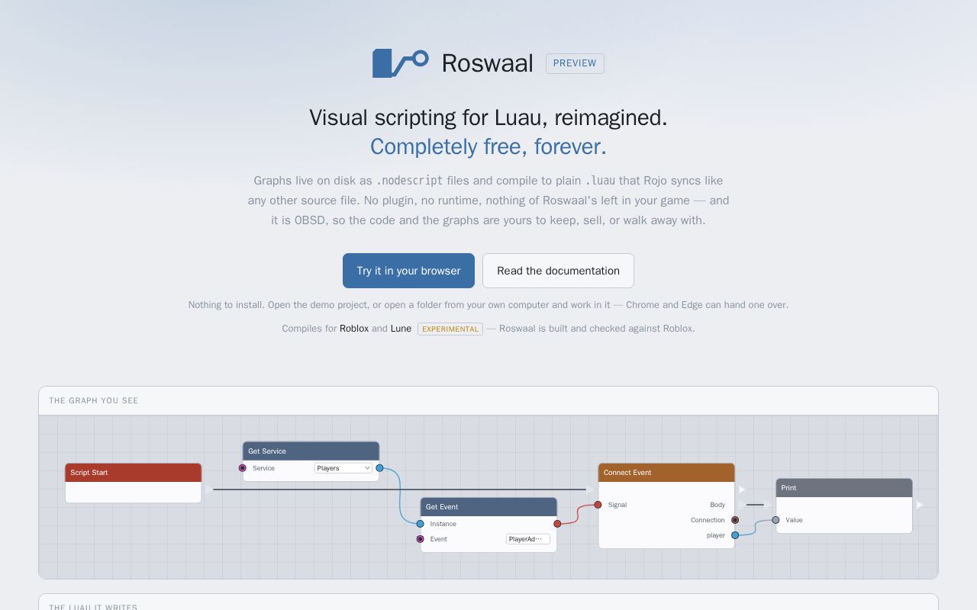Open Read the documentation

click(558, 271)
